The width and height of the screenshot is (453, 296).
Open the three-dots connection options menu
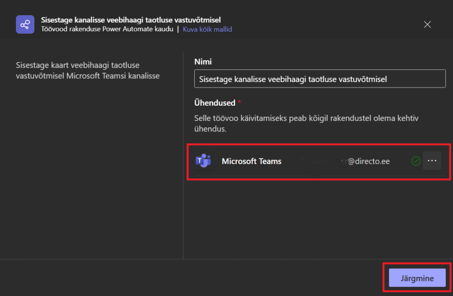click(x=432, y=161)
